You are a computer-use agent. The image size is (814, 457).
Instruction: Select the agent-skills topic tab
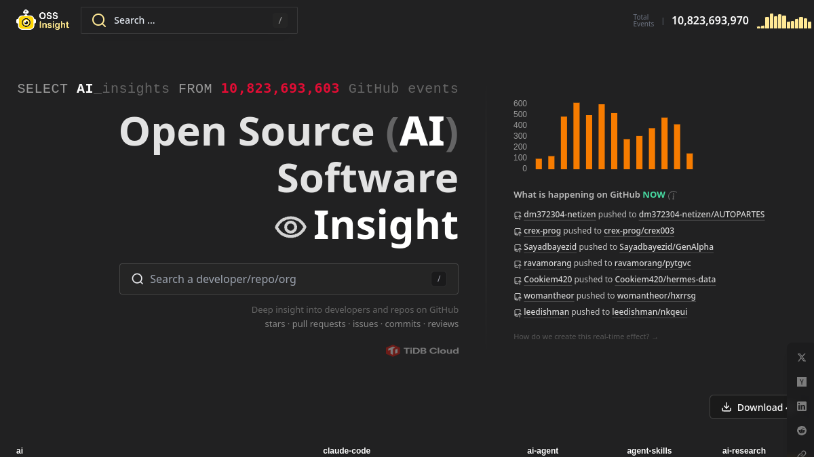(x=649, y=451)
